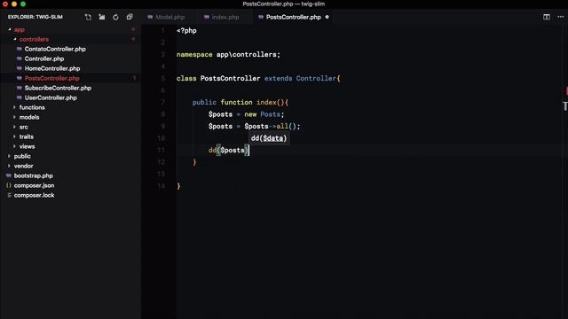
Task: Click the PHP icon beside bootstrap.php
Action: 9,175
